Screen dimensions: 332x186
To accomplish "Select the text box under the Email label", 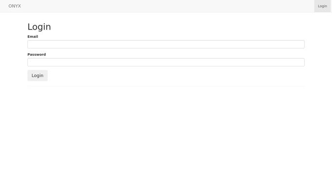I will point(166,44).
